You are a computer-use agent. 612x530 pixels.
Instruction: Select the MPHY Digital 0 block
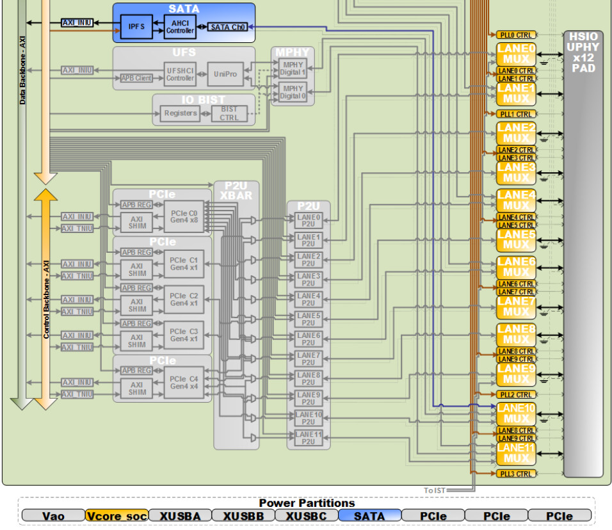click(x=293, y=92)
